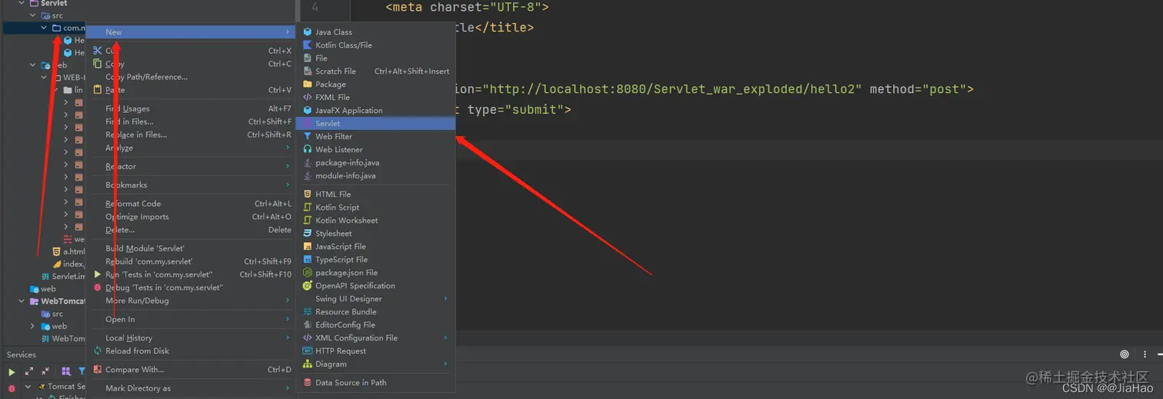1163x399 pixels.
Task: Collapse the com.my.servlet package node
Action: [x=44, y=28]
